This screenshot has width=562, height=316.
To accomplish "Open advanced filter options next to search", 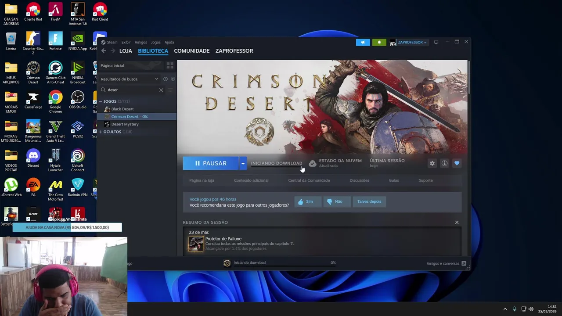I will 170,90.
